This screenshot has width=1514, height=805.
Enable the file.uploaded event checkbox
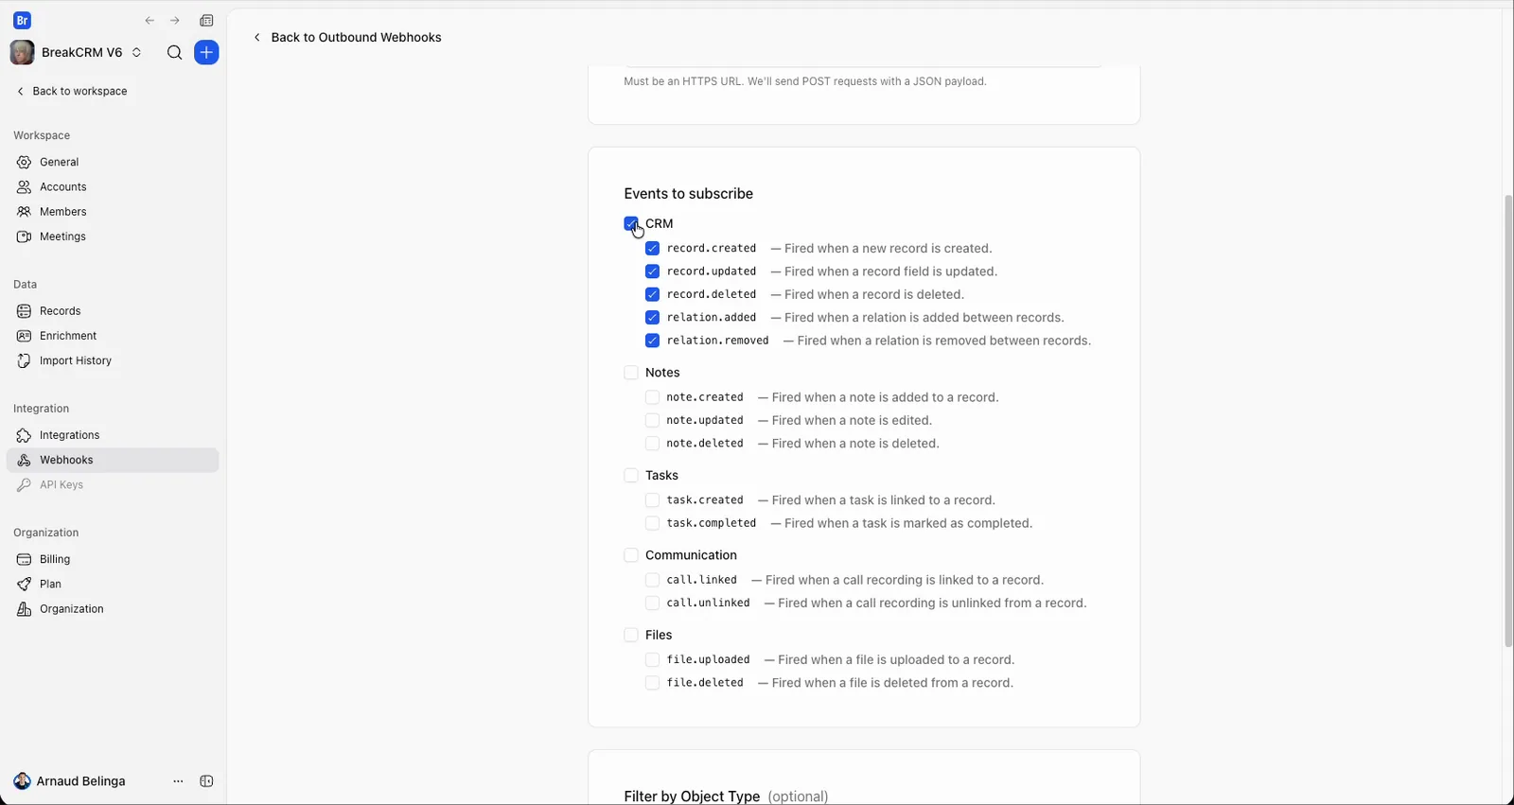(x=652, y=660)
